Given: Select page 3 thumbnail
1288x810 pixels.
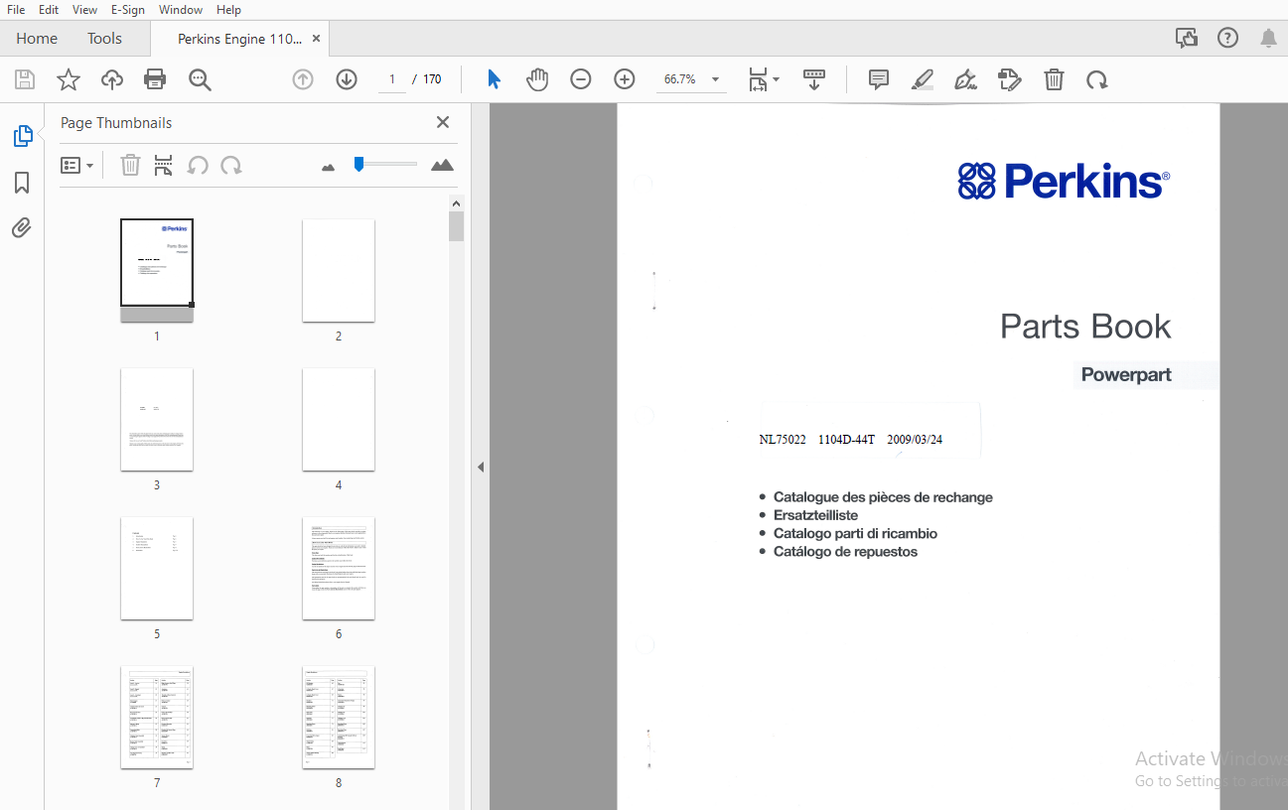Looking at the screenshot, I should coord(157,419).
